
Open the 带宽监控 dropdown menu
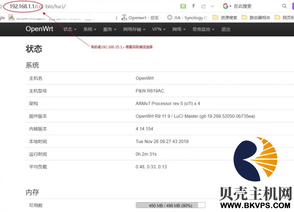203,29
